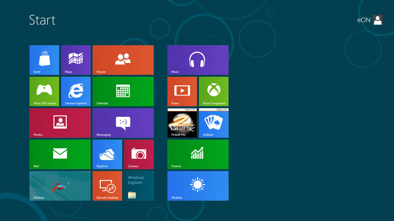Launch the Maps app tile
Viewport: 394px width, 221px height.
click(x=76, y=60)
